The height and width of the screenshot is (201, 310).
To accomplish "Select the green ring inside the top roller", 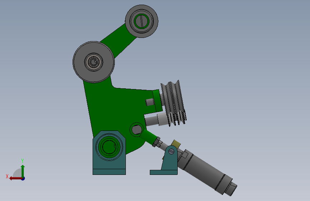I will click(142, 21).
